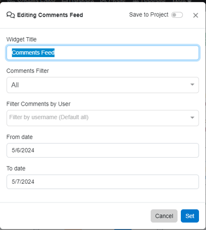Cancel editing the widget
This screenshot has height=230, width=206.
164,216
